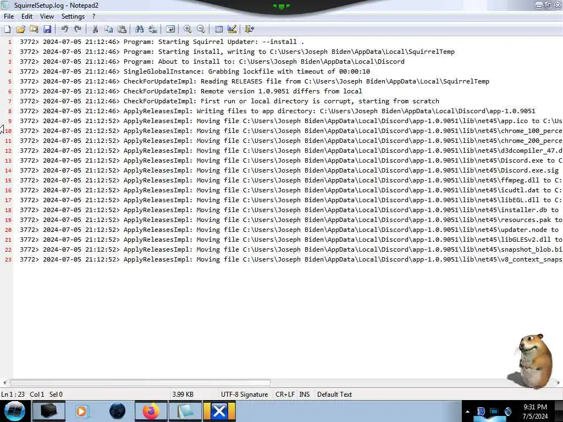Open the Replace text icon
Viewport: 563px width, 422px height.
point(153,29)
